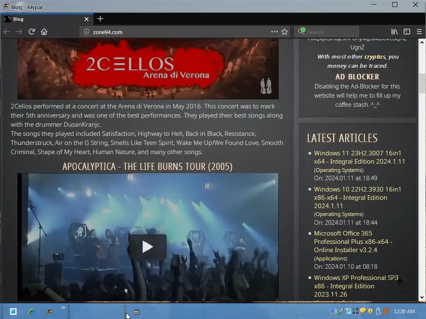
Task: Open Windows 11 23H2.3007 16in1 article
Action: pyautogui.click(x=359, y=157)
